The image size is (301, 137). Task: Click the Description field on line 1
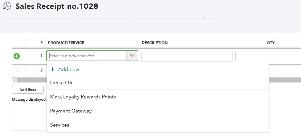[187, 56]
